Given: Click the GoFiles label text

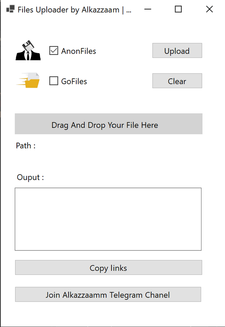Looking at the screenshot, I should (74, 81).
